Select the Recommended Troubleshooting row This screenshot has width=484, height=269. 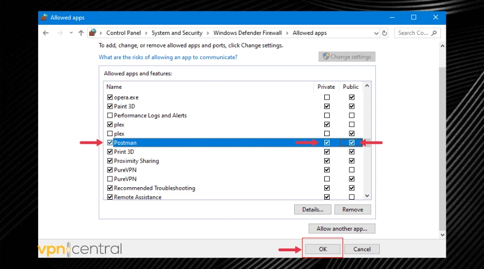click(x=233, y=188)
